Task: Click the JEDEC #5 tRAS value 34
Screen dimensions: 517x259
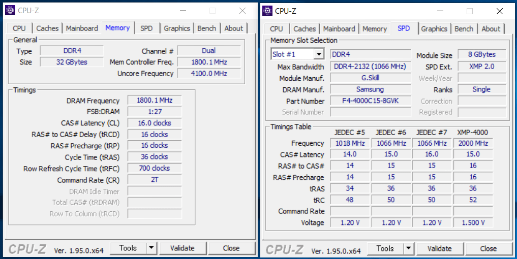Action: (x=350, y=188)
